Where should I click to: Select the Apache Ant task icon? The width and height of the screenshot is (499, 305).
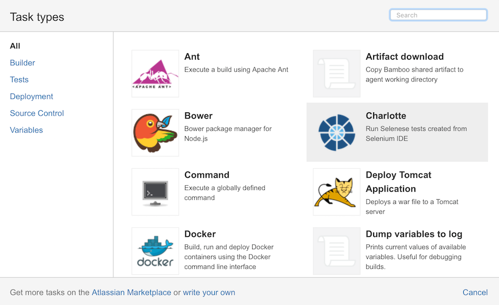[x=155, y=74]
